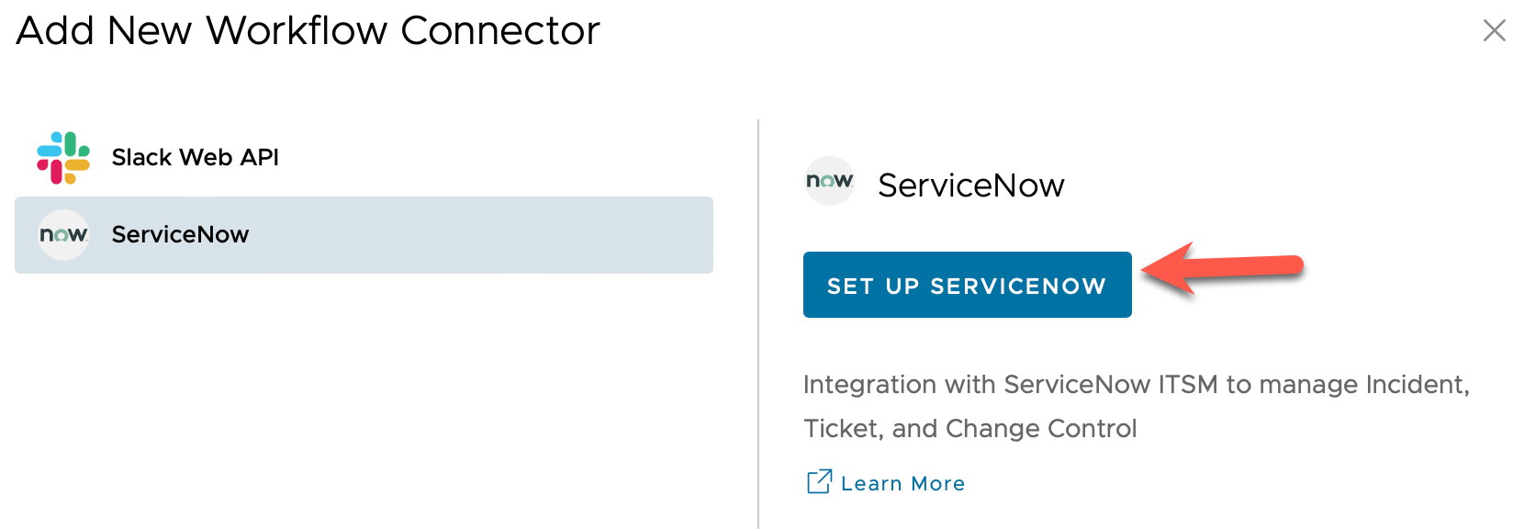Click the Add New Workflow Connector title
This screenshot has width=1524, height=529.
(x=308, y=31)
